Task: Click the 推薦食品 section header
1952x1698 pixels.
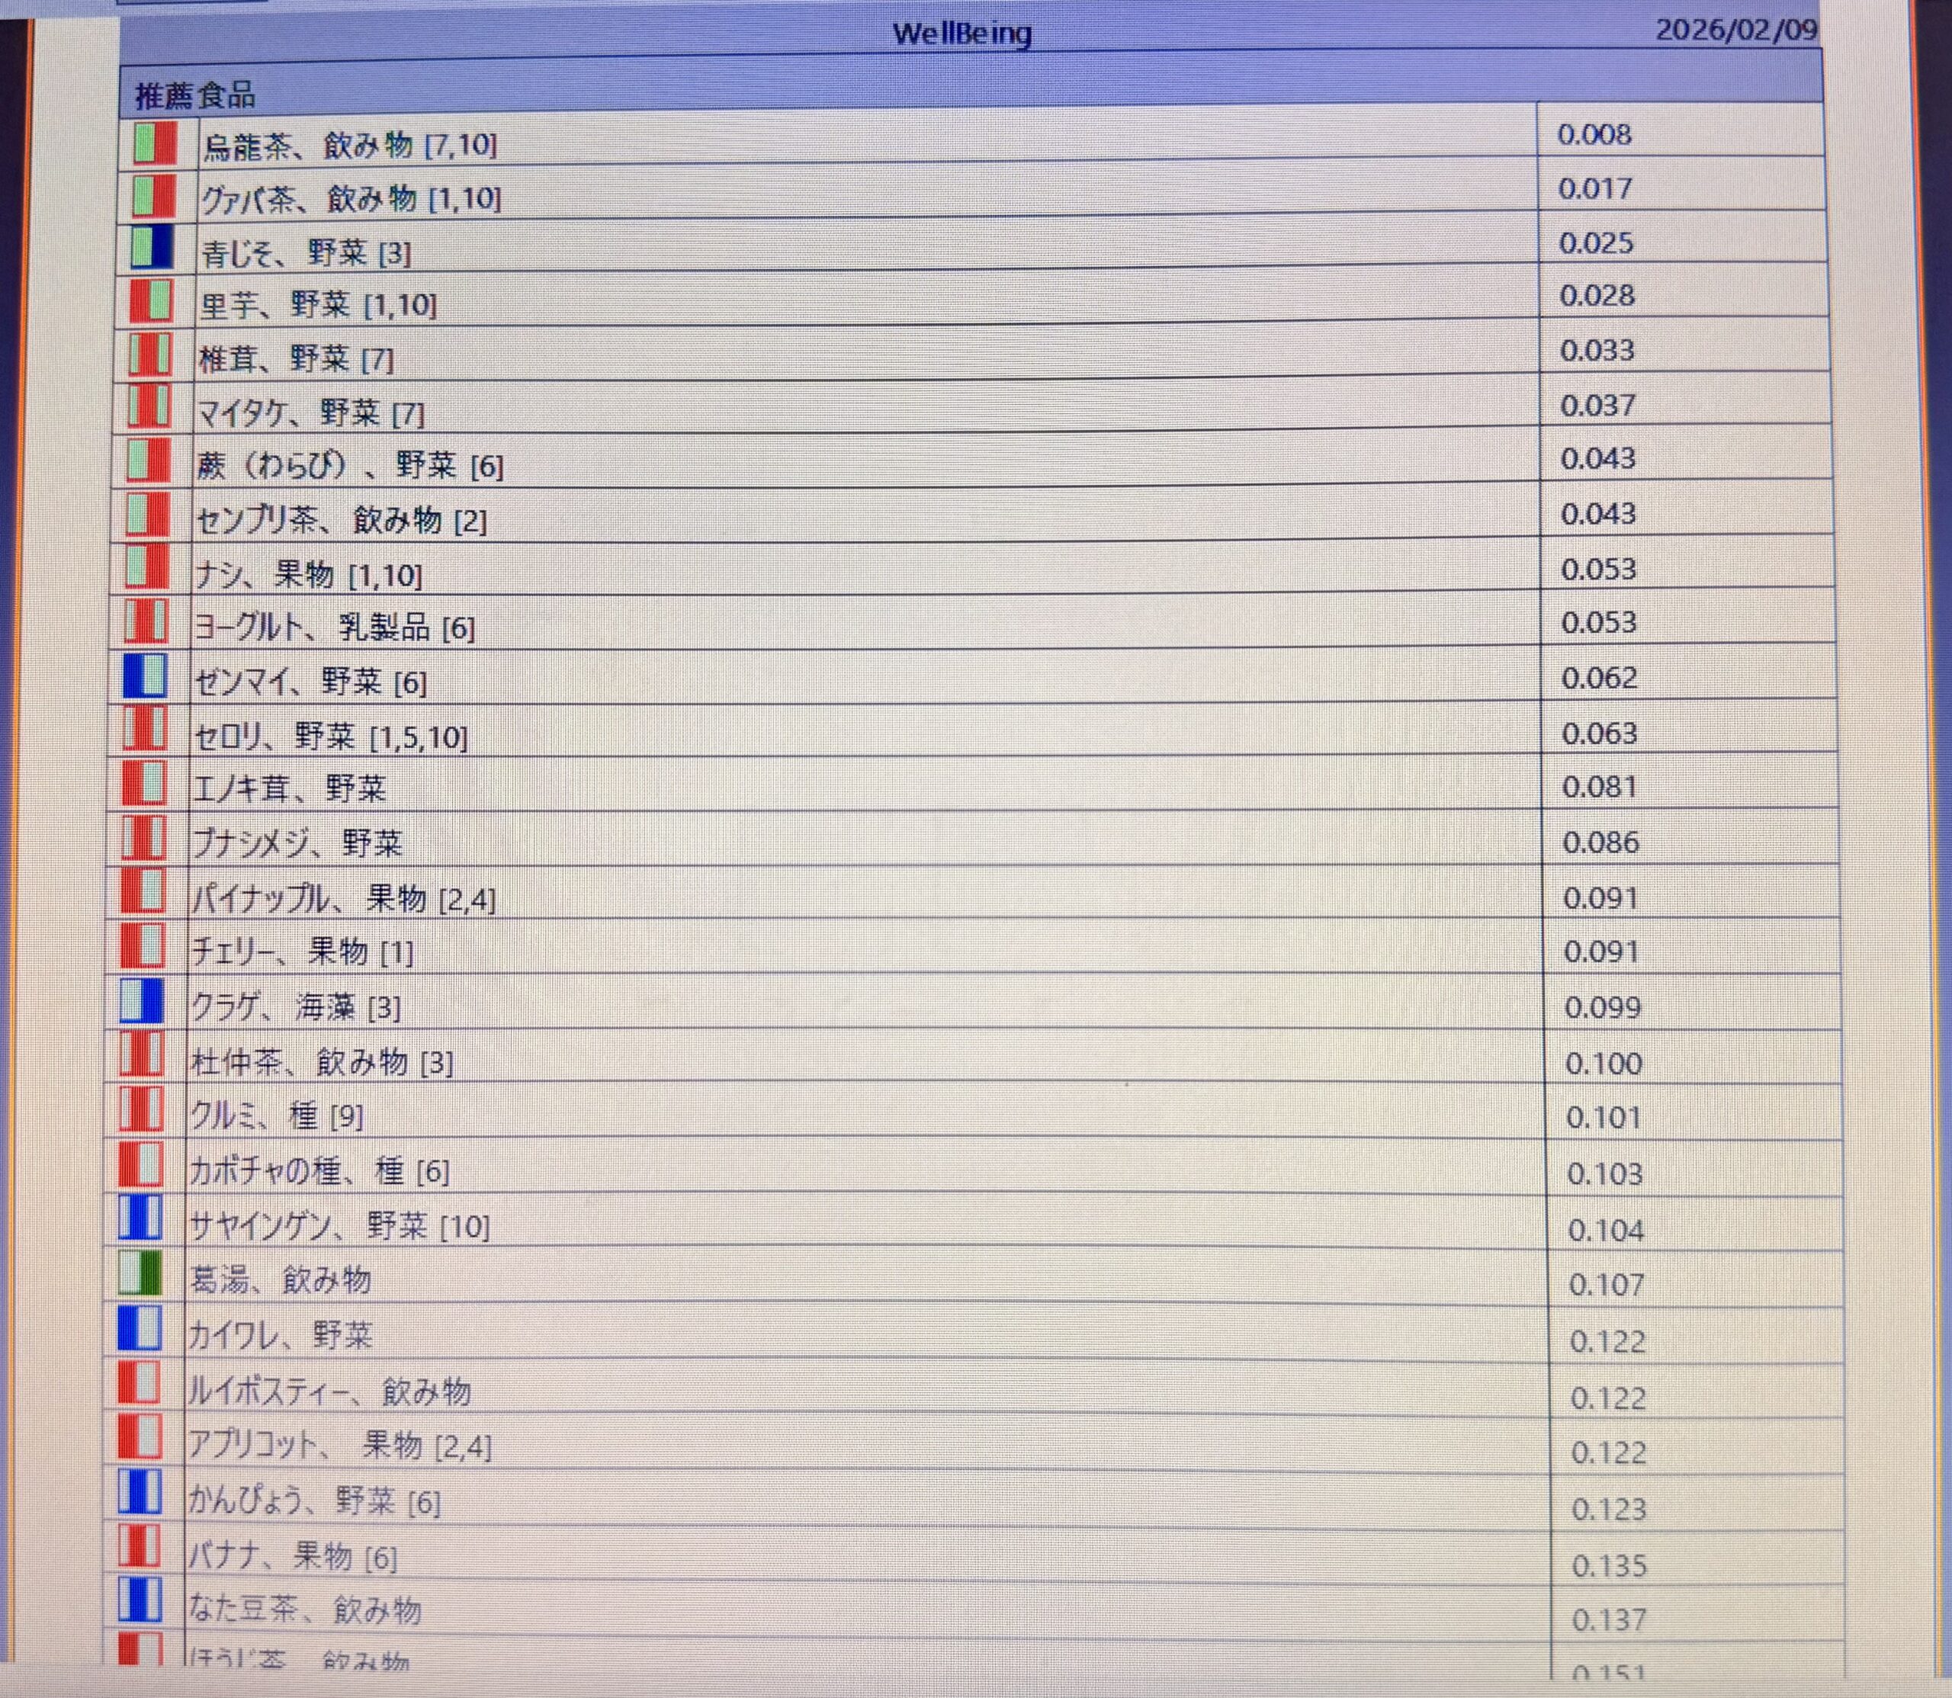Action: point(195,95)
